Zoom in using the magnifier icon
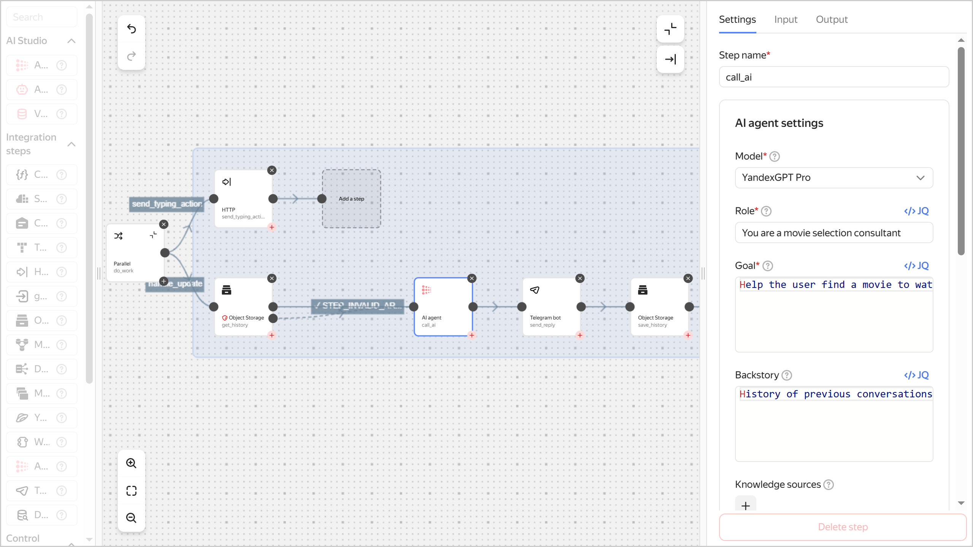This screenshot has height=547, width=973. coord(131,463)
